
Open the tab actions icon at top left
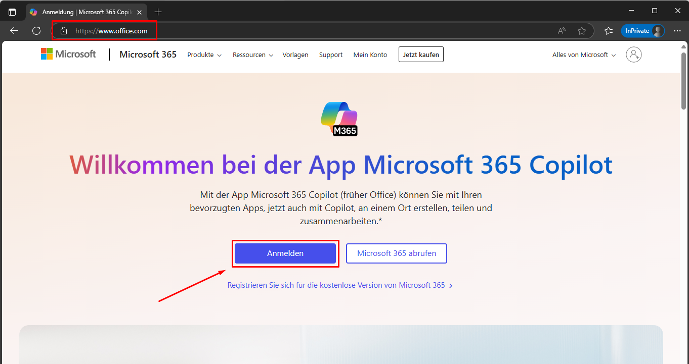coord(12,12)
